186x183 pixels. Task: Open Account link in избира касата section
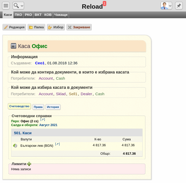tap(46, 94)
